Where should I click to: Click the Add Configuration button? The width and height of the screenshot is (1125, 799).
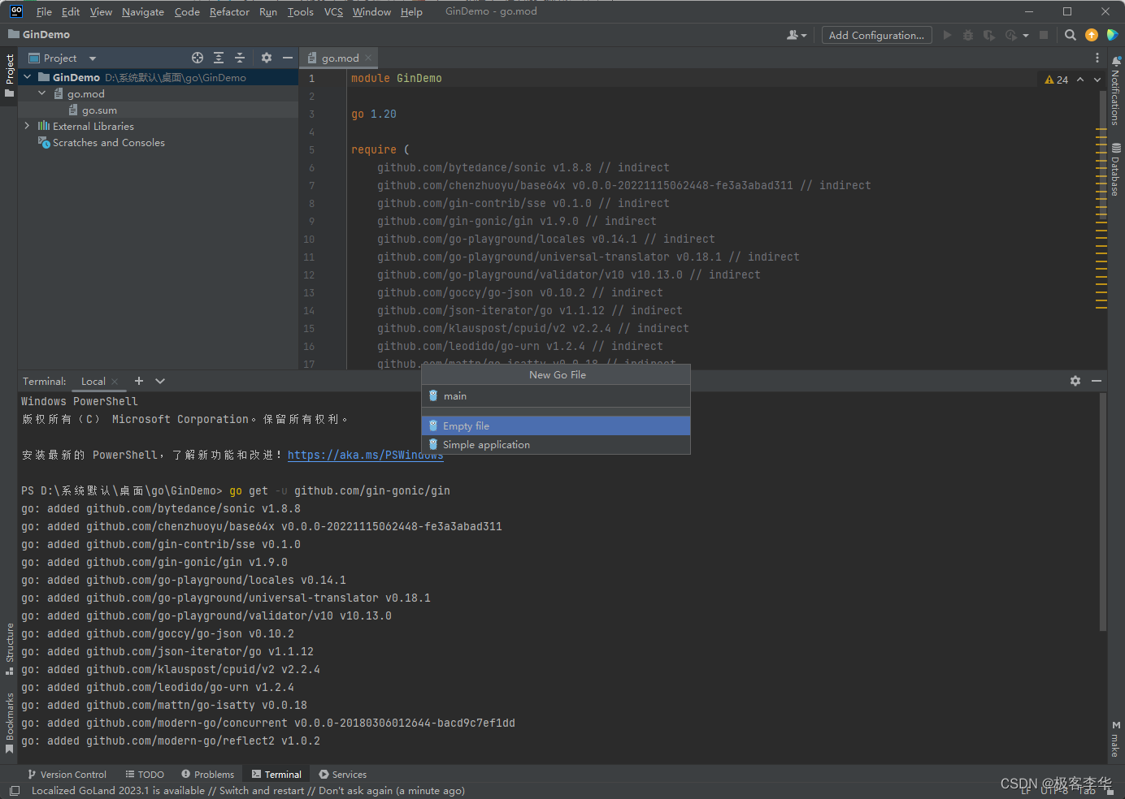point(876,35)
